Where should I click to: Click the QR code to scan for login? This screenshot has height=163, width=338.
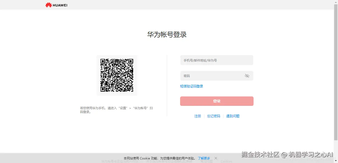point(117,75)
